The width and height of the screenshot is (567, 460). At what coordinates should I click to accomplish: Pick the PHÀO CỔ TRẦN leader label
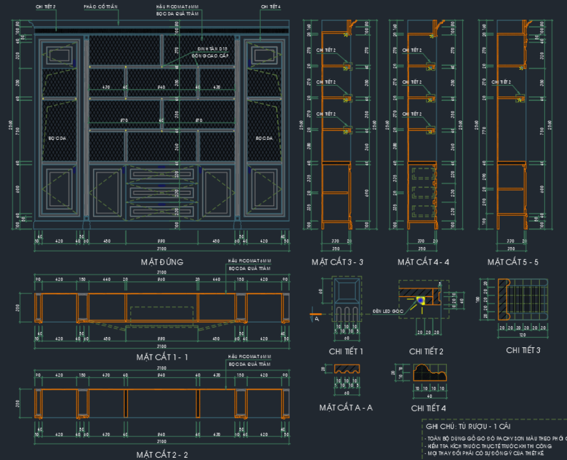coord(100,7)
